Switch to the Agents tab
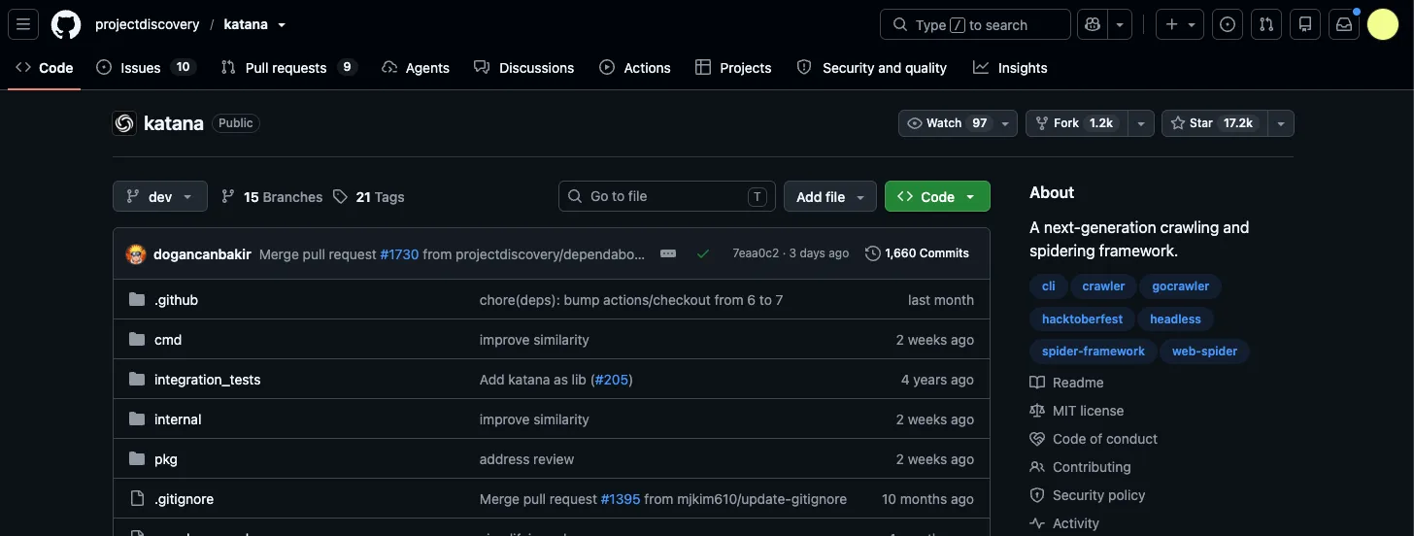Image resolution: width=1414 pixels, height=536 pixels. coord(416,68)
